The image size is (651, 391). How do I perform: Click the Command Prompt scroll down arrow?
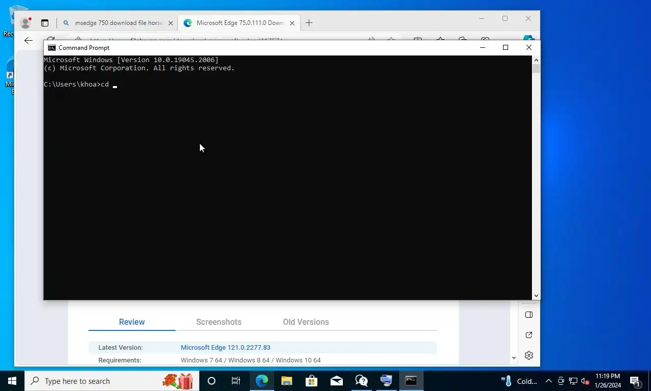pos(536,295)
